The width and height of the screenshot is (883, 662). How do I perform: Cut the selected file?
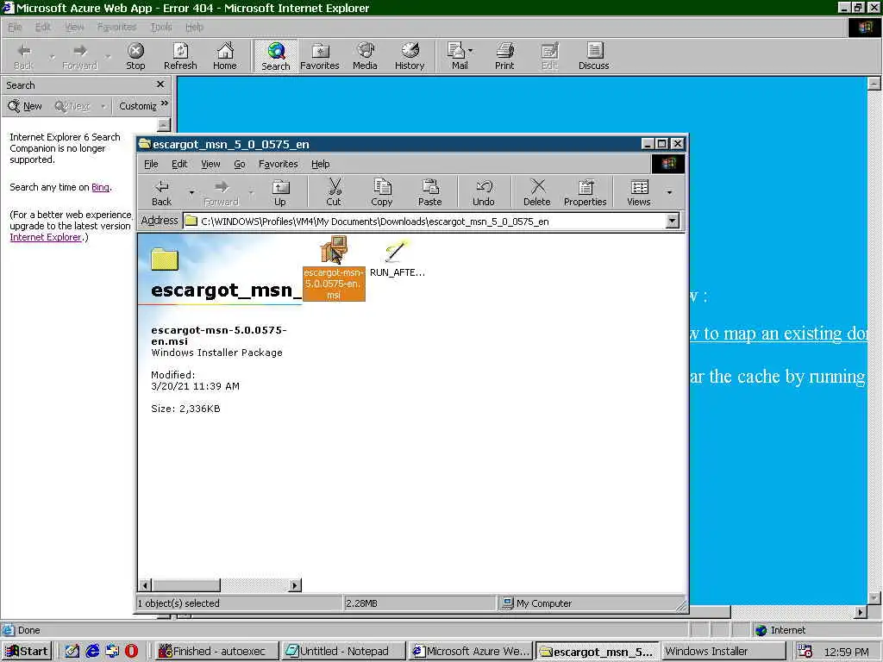334,192
